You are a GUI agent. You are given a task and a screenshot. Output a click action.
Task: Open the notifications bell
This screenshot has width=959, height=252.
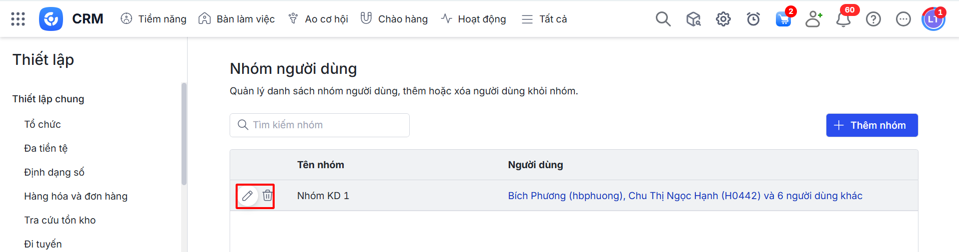click(843, 19)
